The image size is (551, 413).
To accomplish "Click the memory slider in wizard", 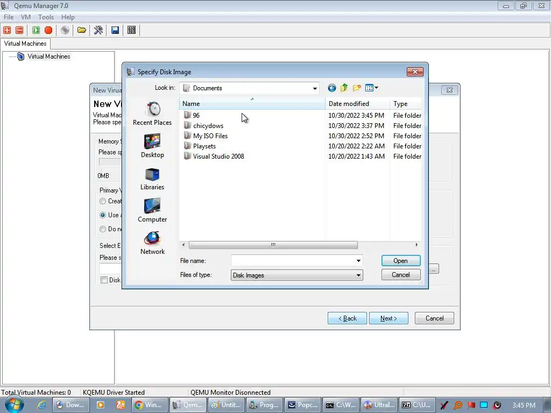I will 110,162.
